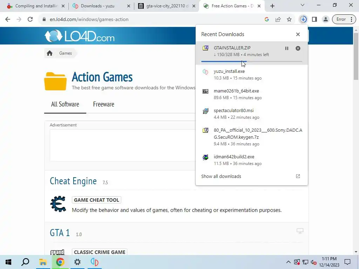This screenshot has width=359, height=269.
Task: Click the Chrome taskbar icon
Action: click(x=60, y=262)
